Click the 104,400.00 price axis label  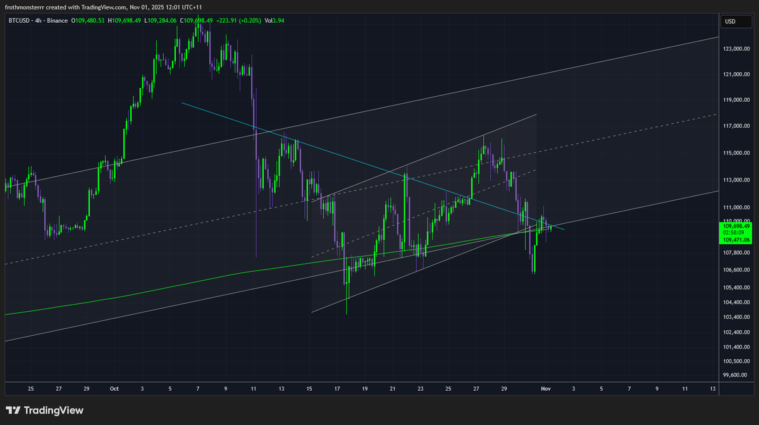pyautogui.click(x=737, y=303)
